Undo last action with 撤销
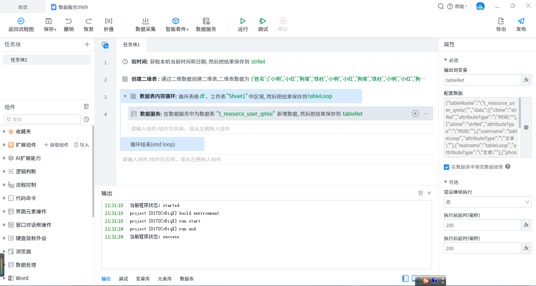The image size is (536, 286). point(69,24)
